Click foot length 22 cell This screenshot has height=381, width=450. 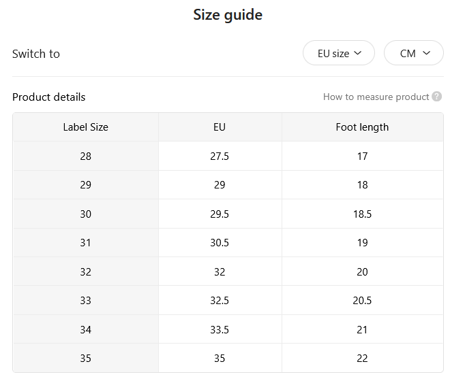click(362, 358)
